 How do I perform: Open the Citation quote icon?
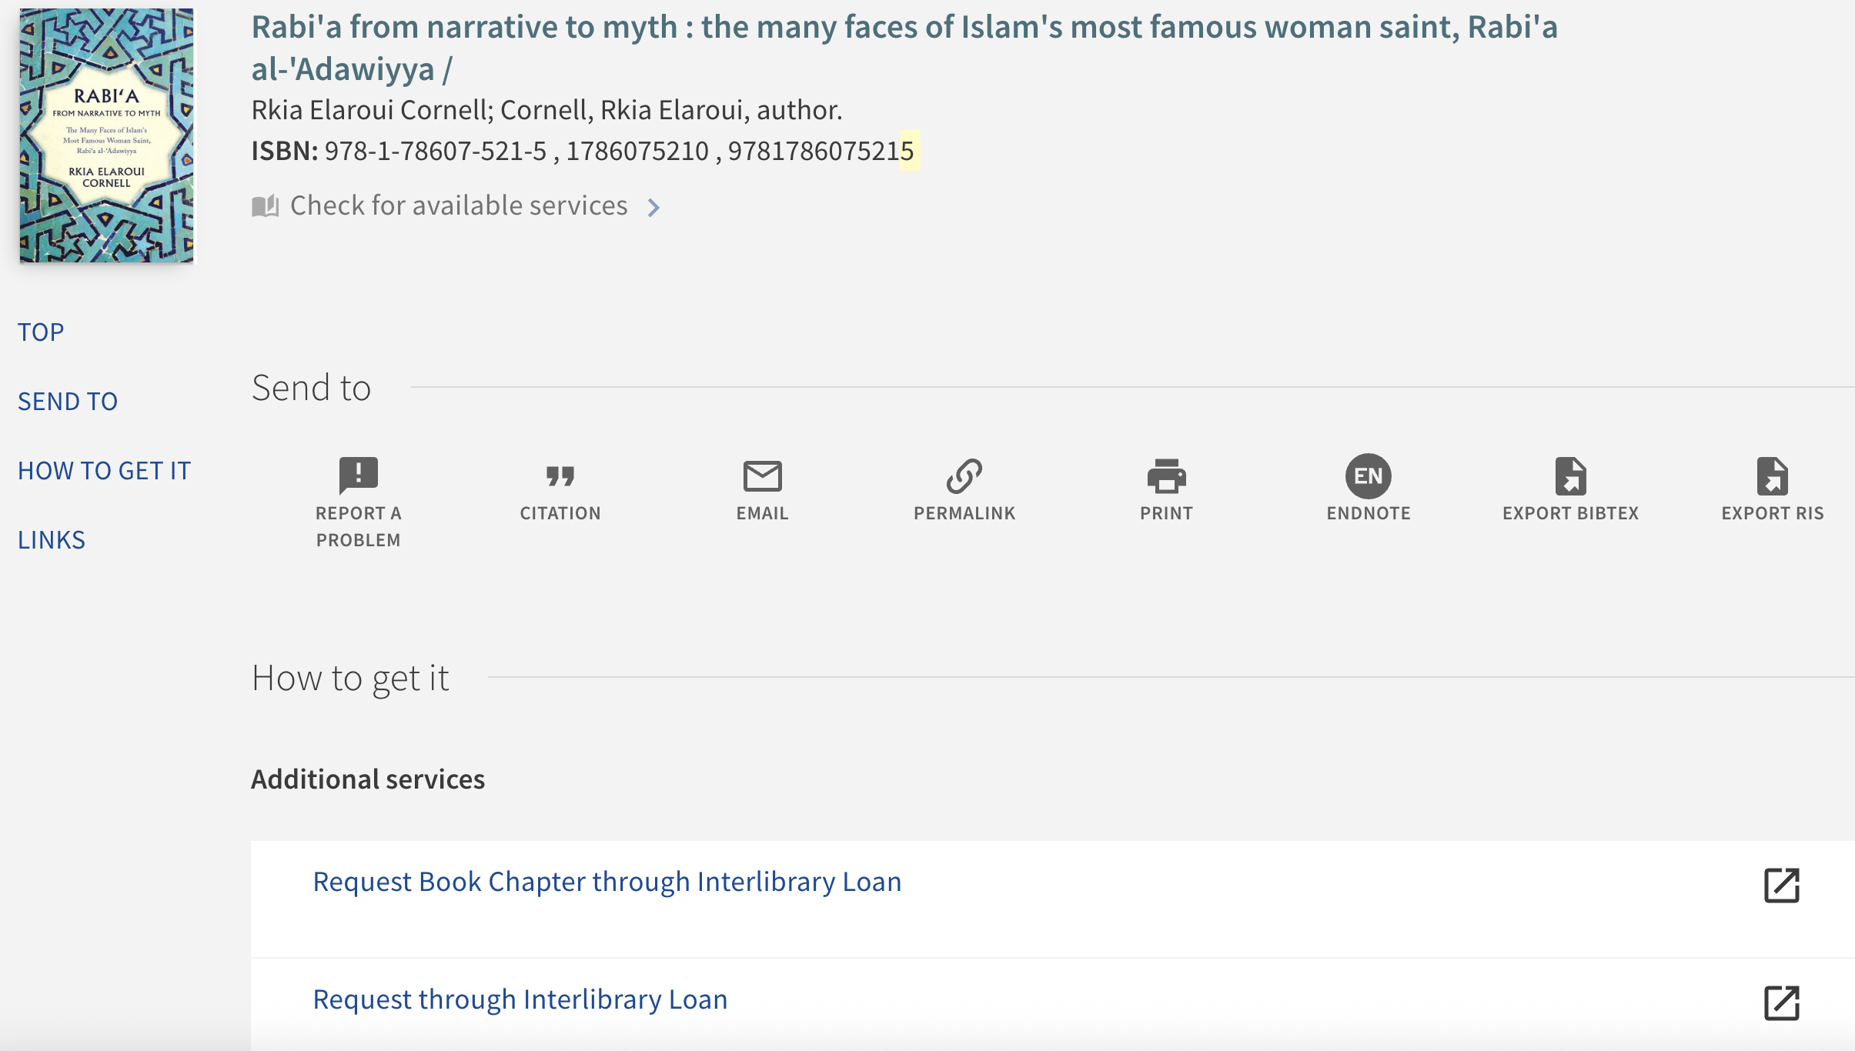(560, 475)
